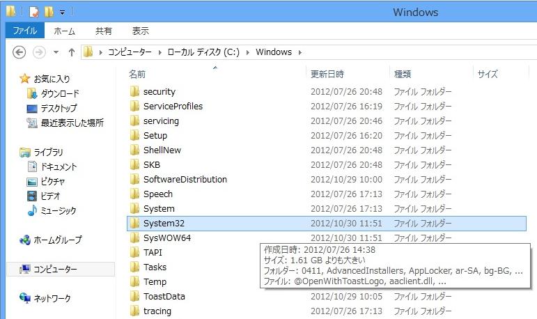Viewport: 537px width, 319px height.
Task: Open the recent locations dropdown arrow
Action: pos(56,52)
